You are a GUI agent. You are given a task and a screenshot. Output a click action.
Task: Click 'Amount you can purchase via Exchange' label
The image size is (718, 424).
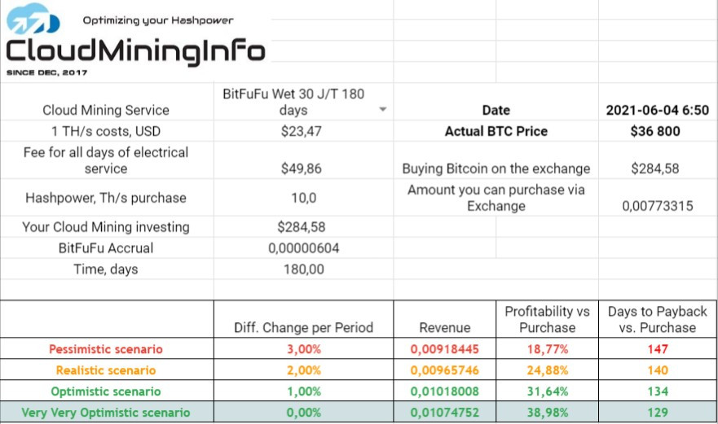tap(496, 198)
